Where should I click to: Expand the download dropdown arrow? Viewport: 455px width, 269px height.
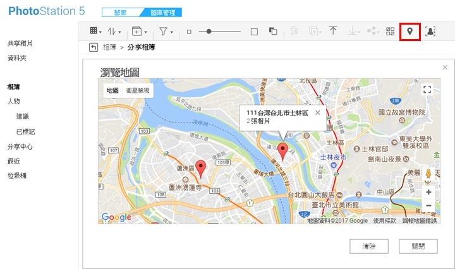tap(359, 32)
